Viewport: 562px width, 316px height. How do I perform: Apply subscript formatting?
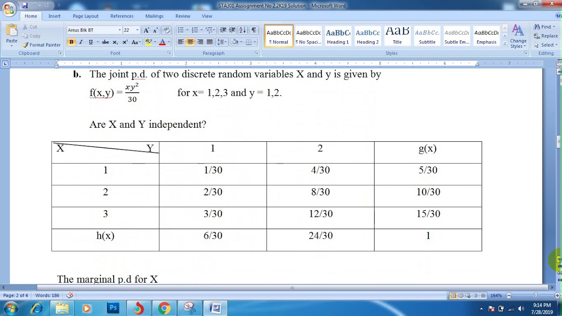[x=115, y=42]
